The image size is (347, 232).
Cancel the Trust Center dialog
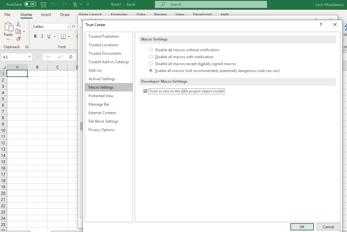[328, 227]
